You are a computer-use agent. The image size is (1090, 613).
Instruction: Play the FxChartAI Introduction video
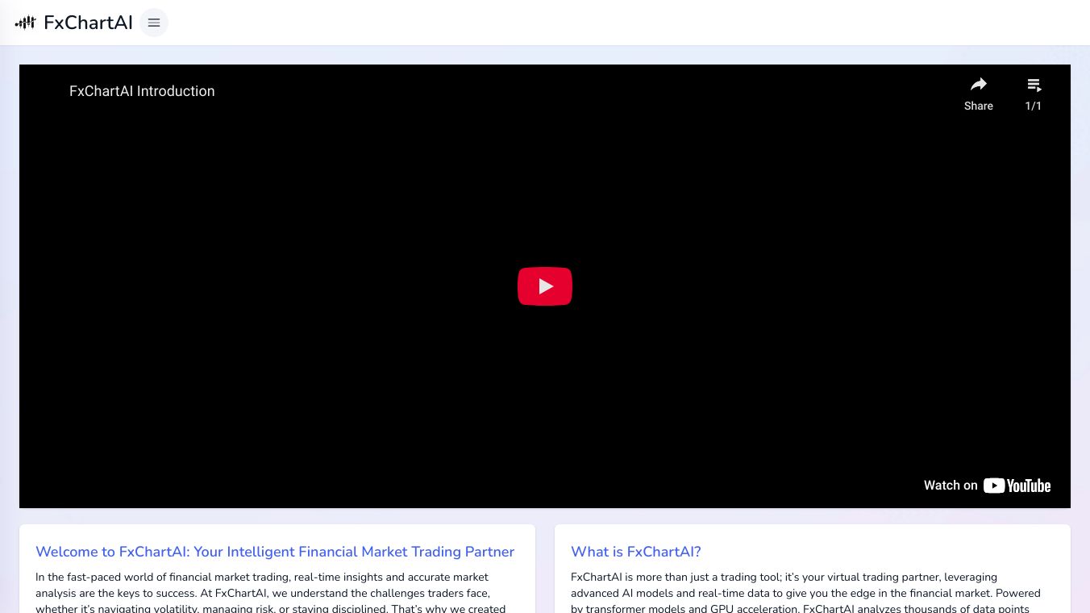point(545,286)
